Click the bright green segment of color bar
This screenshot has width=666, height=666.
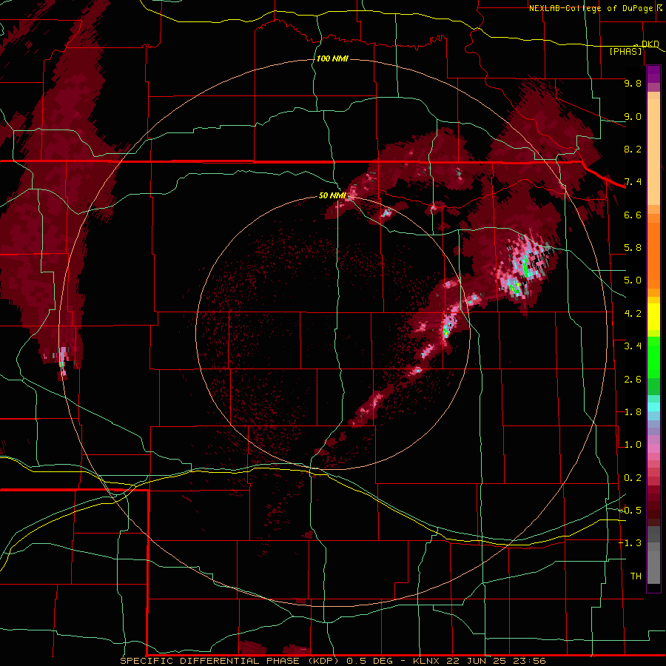[653, 357]
